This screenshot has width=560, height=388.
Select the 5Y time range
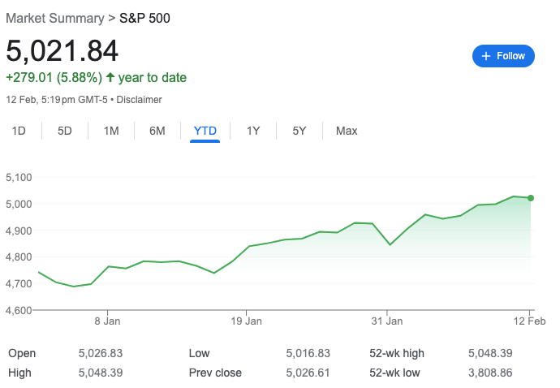299,131
